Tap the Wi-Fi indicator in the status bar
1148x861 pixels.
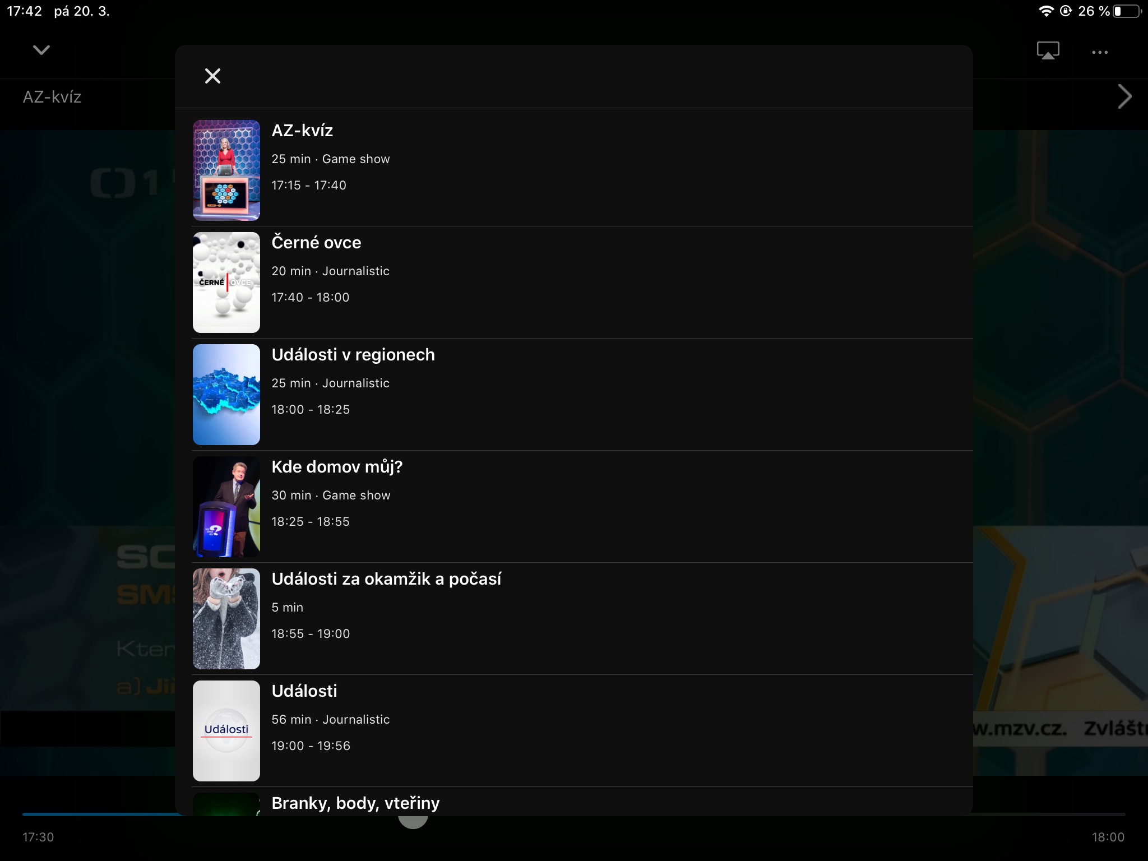click(1046, 10)
